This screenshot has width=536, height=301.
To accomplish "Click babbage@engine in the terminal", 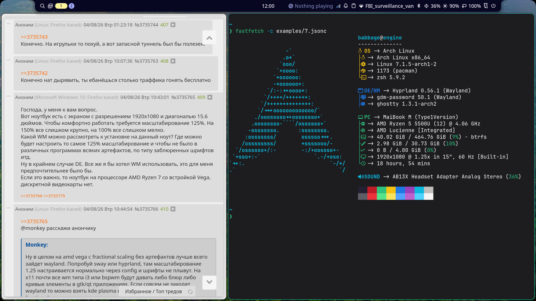I will (380, 38).
